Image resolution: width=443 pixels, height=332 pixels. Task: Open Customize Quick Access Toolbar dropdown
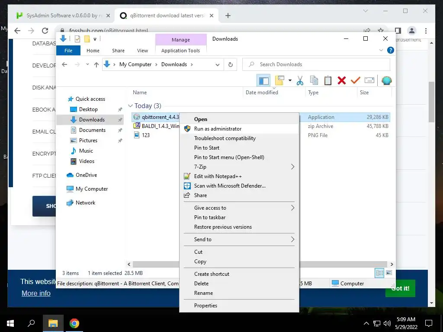tap(95, 39)
